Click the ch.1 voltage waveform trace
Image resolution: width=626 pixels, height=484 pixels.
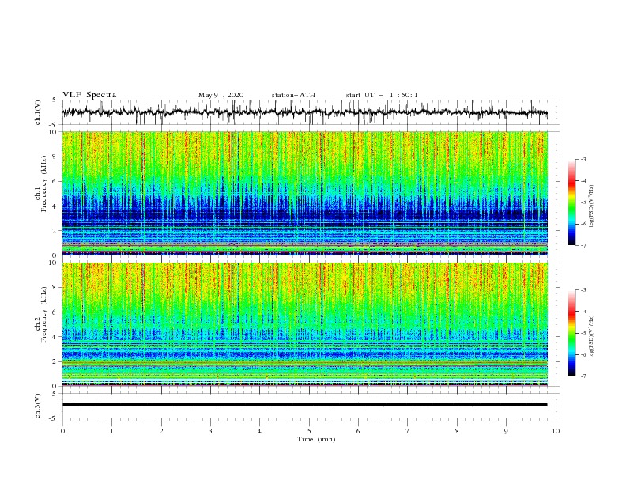[304, 112]
